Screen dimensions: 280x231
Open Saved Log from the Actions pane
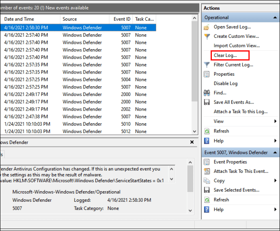(232, 27)
